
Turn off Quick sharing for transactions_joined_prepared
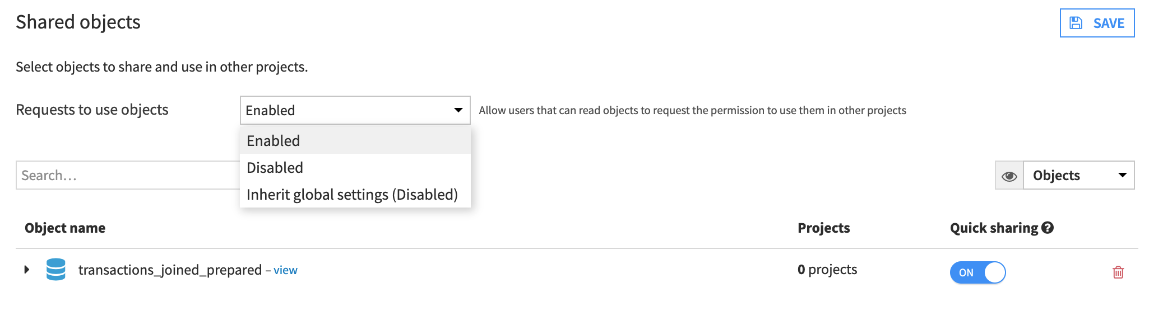coord(977,272)
